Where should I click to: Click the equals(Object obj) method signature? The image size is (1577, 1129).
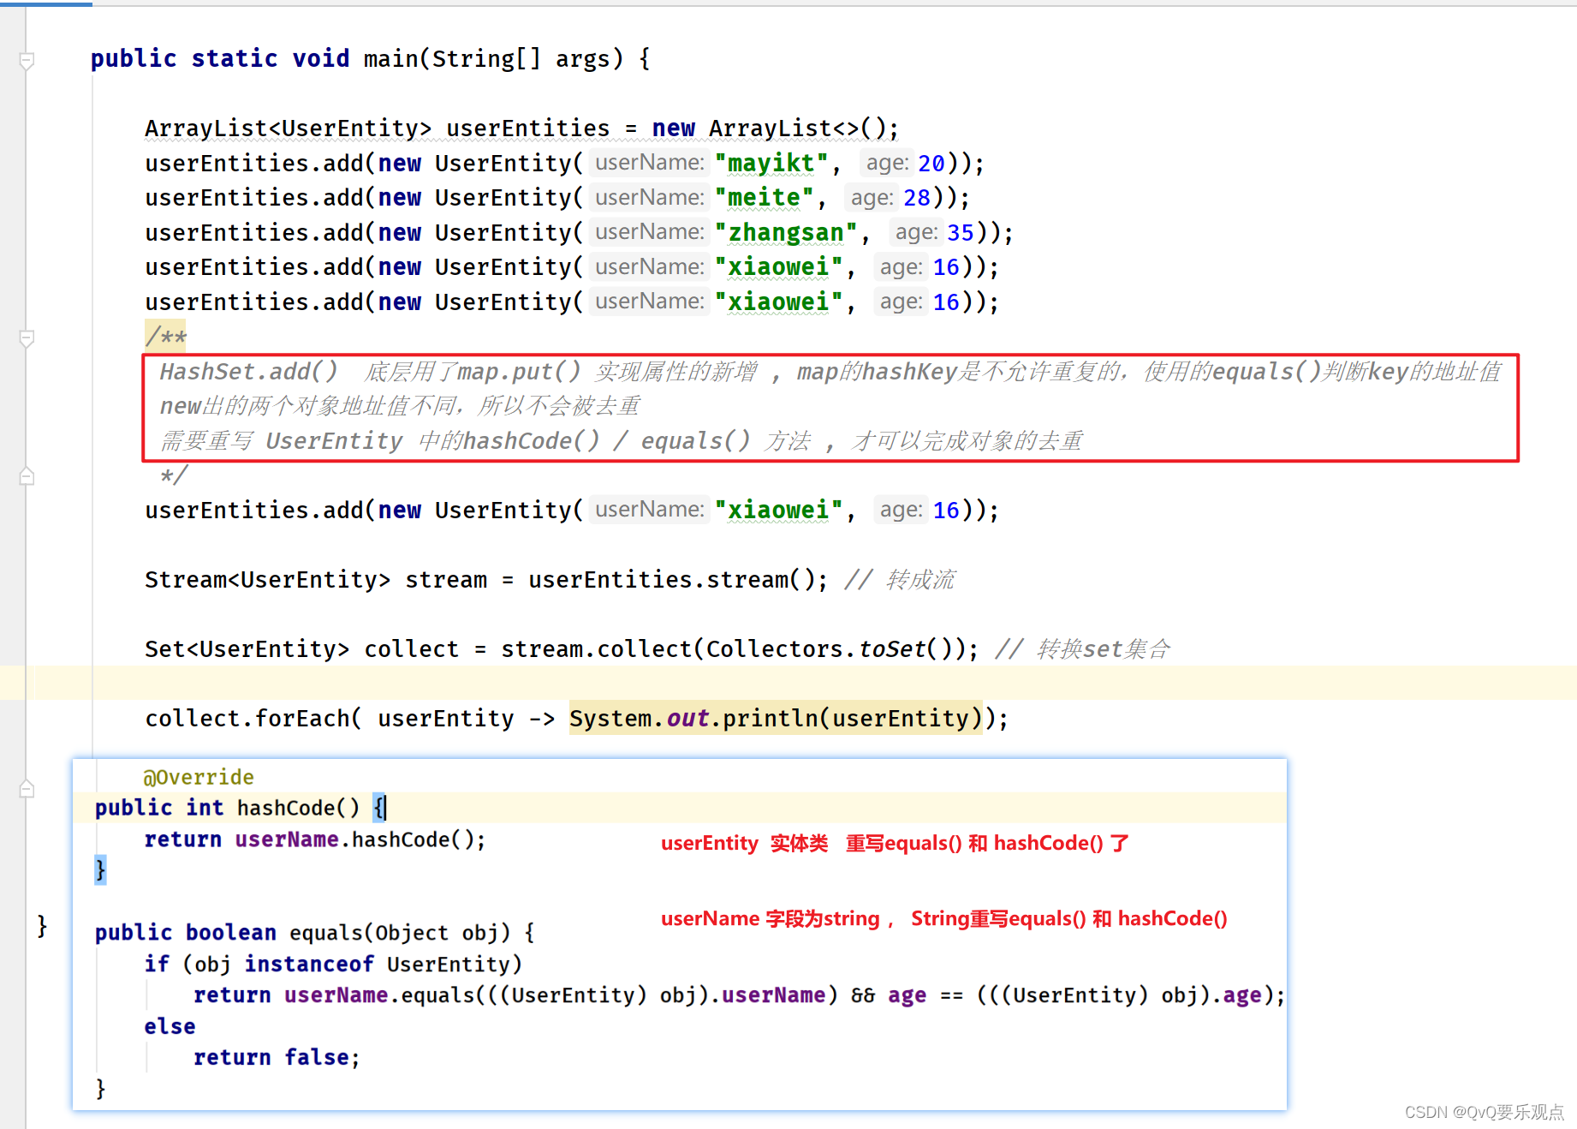point(400,932)
